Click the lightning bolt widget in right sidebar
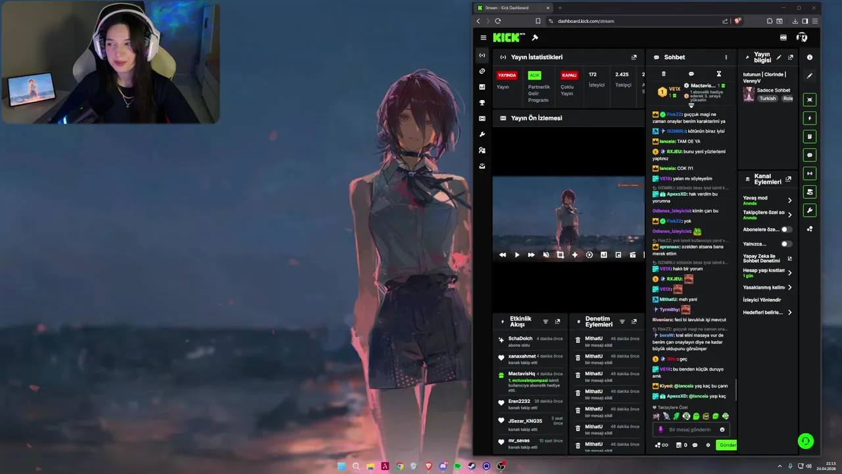This screenshot has height=474, width=842. 810,118
